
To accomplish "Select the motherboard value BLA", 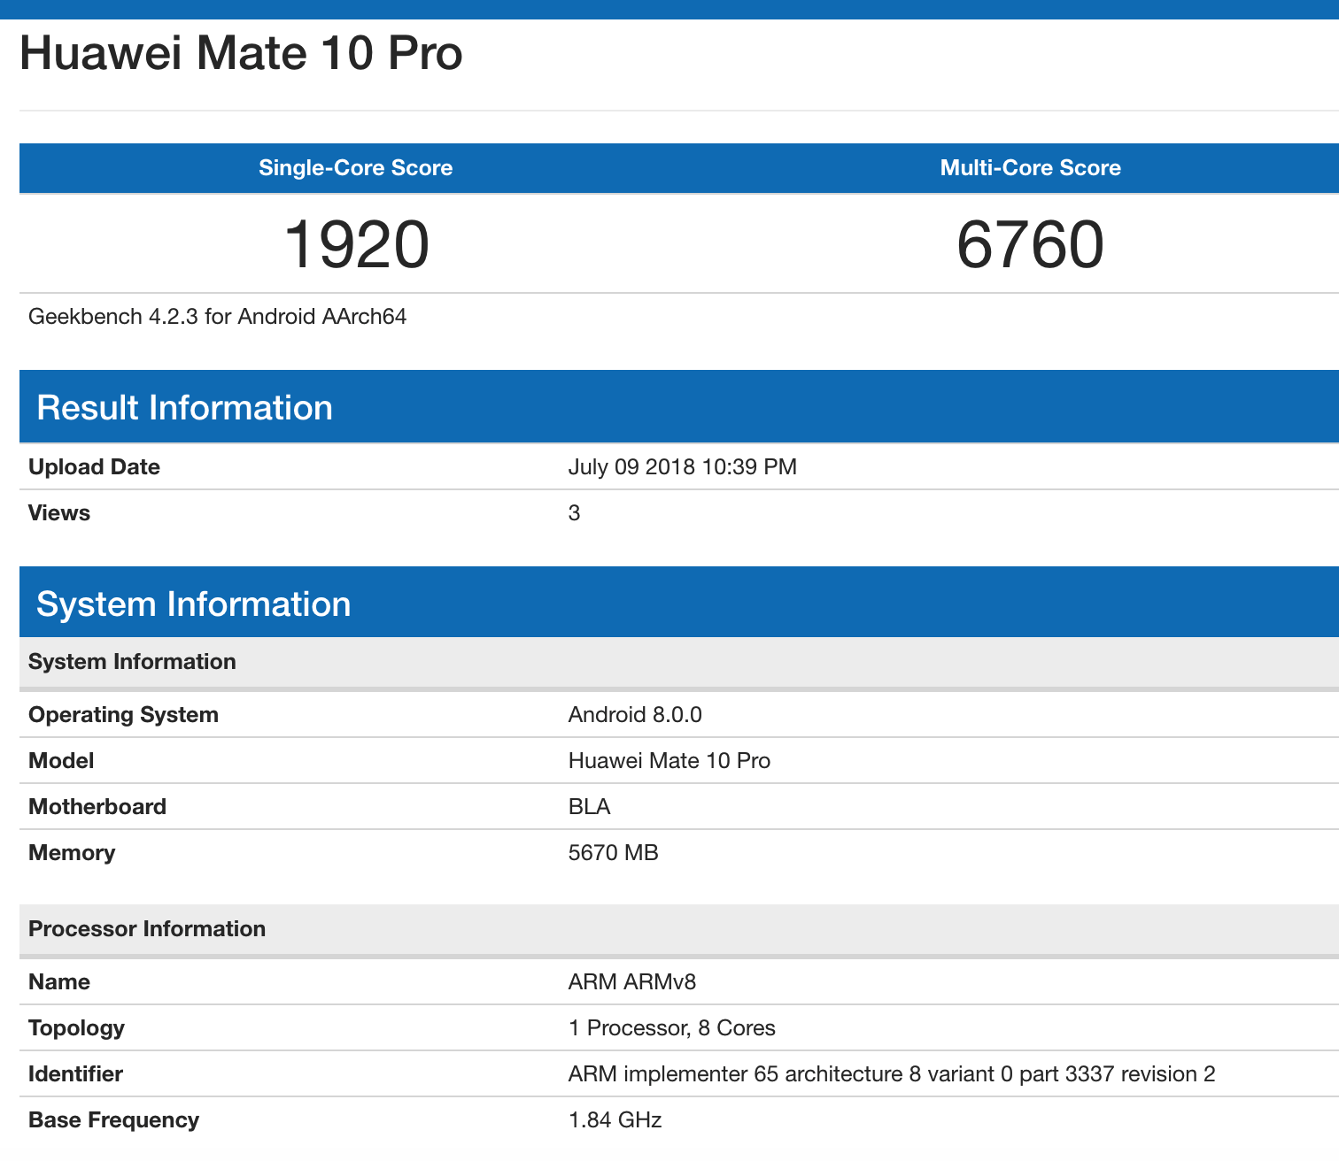I will (589, 807).
